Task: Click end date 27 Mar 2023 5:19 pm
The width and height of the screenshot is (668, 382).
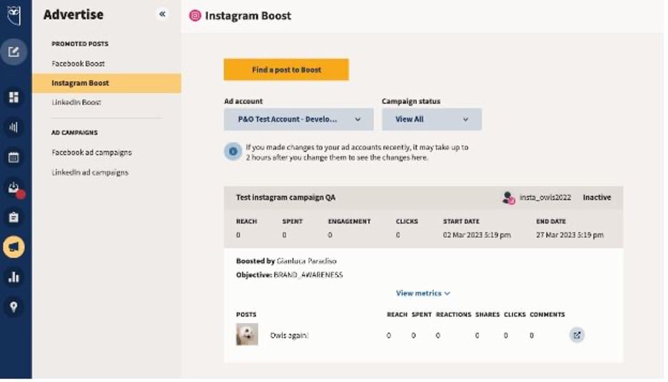Action: click(570, 234)
